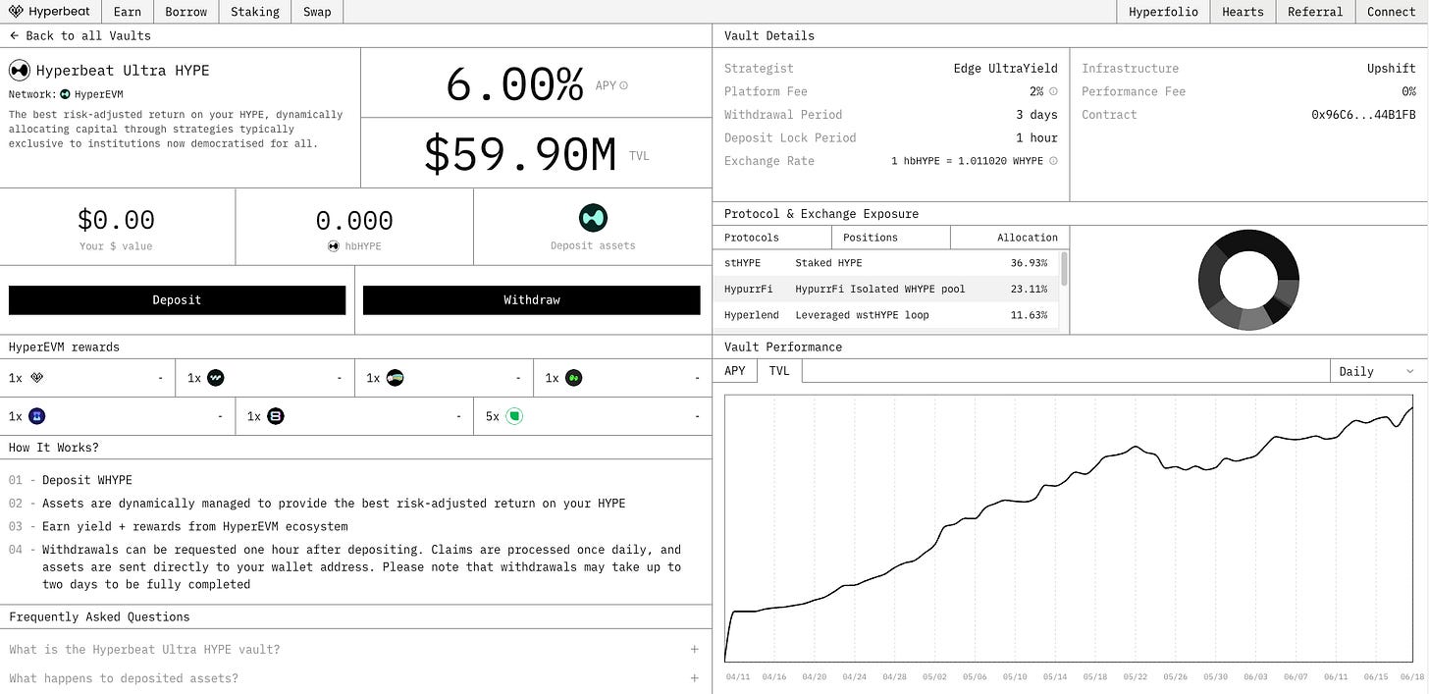Image resolution: width=1429 pixels, height=694 pixels.
Task: Select the TVL performance tab
Action: point(779,371)
